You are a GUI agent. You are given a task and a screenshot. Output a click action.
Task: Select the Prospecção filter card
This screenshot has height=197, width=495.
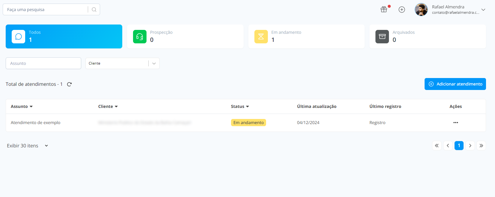[185, 36]
